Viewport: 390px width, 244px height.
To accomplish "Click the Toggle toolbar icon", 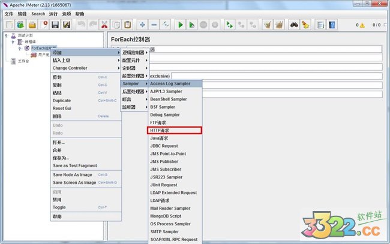I will (166, 25).
